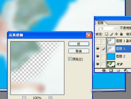Click the lock all padlock icon
The height and width of the screenshot is (99, 131).
(x=121, y=34)
